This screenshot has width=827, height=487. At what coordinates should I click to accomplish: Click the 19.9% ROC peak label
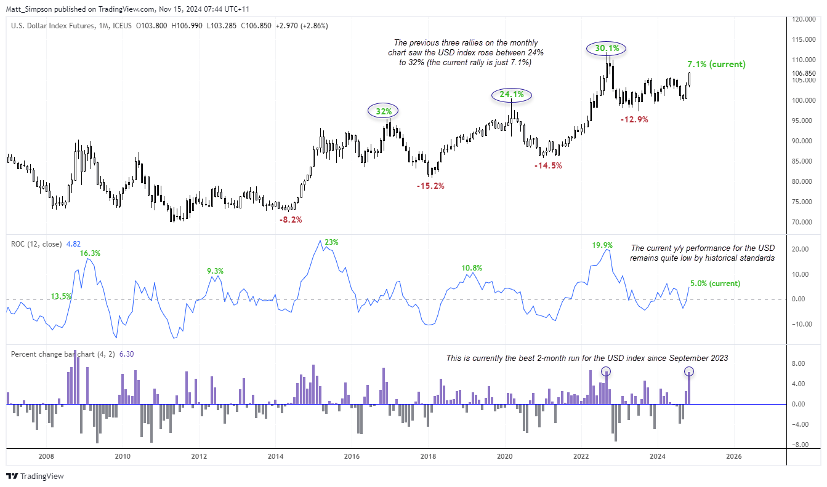602,244
